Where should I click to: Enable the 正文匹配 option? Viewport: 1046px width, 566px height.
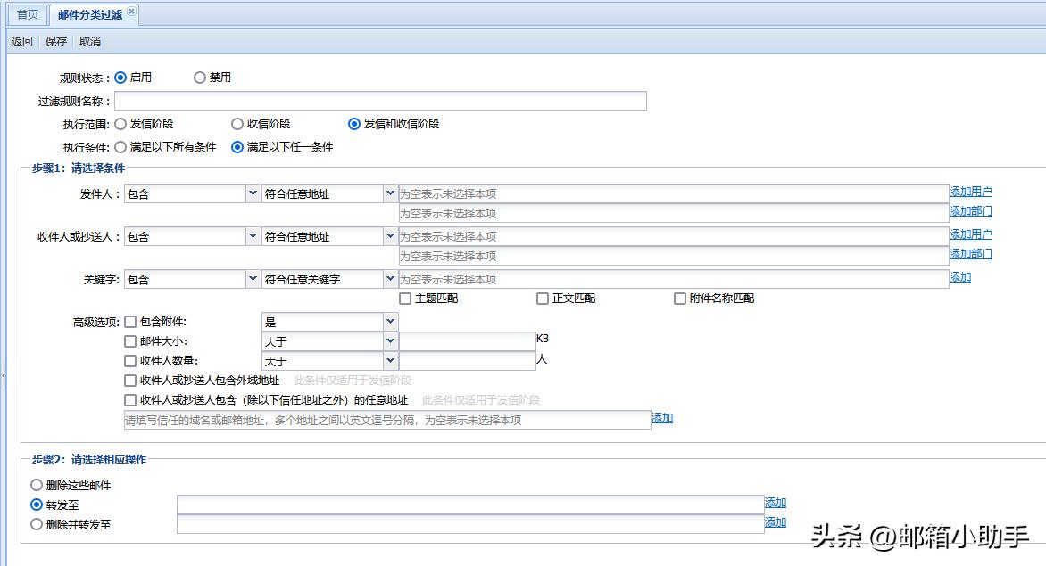click(x=542, y=299)
